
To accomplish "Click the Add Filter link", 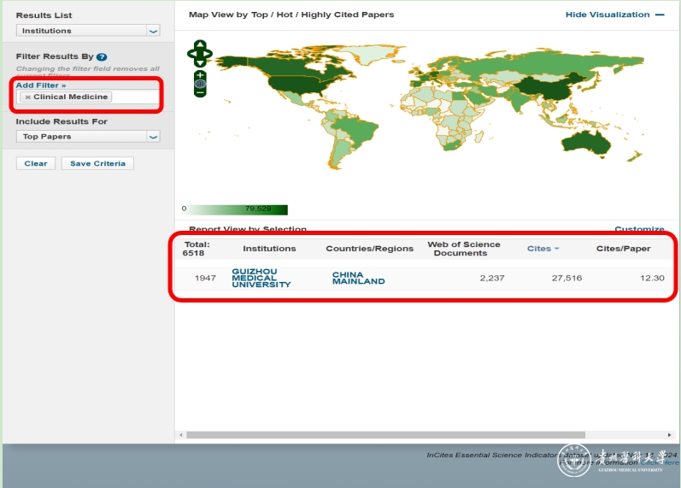I will (x=40, y=85).
